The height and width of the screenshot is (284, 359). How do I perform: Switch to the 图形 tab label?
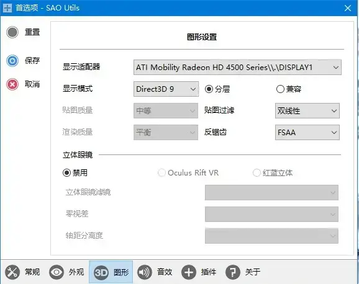click(121, 272)
